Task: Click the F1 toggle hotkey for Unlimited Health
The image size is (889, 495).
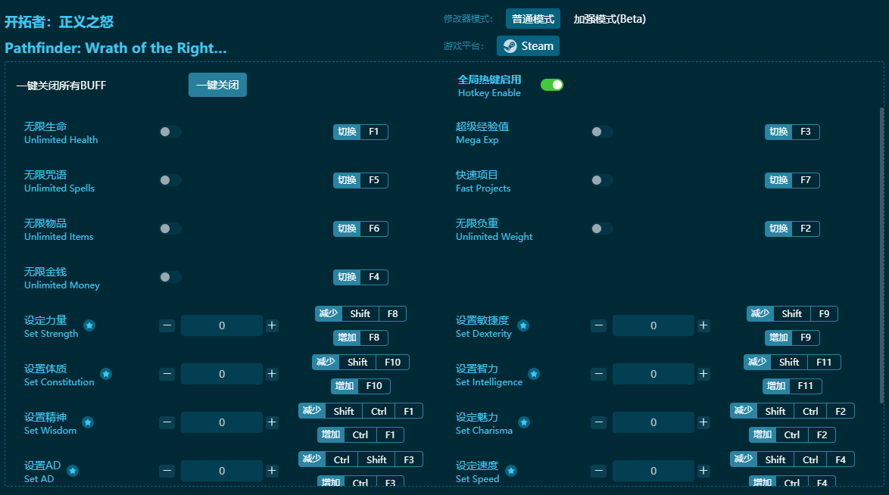Action: pos(360,132)
